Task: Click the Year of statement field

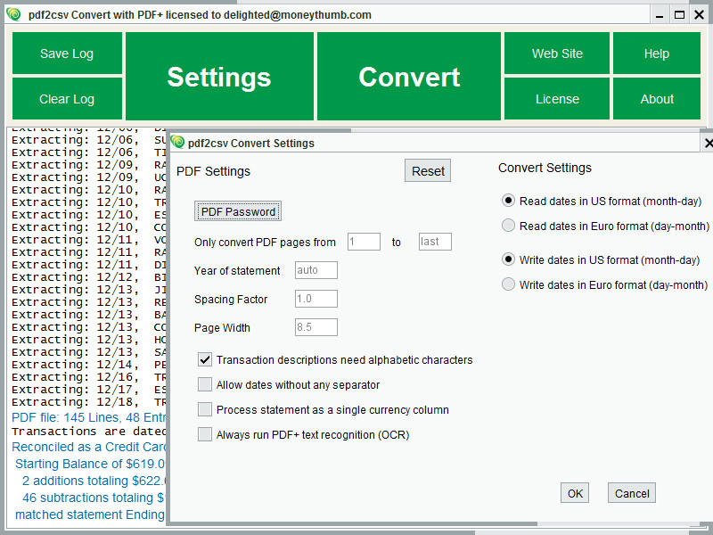Action: 316,270
